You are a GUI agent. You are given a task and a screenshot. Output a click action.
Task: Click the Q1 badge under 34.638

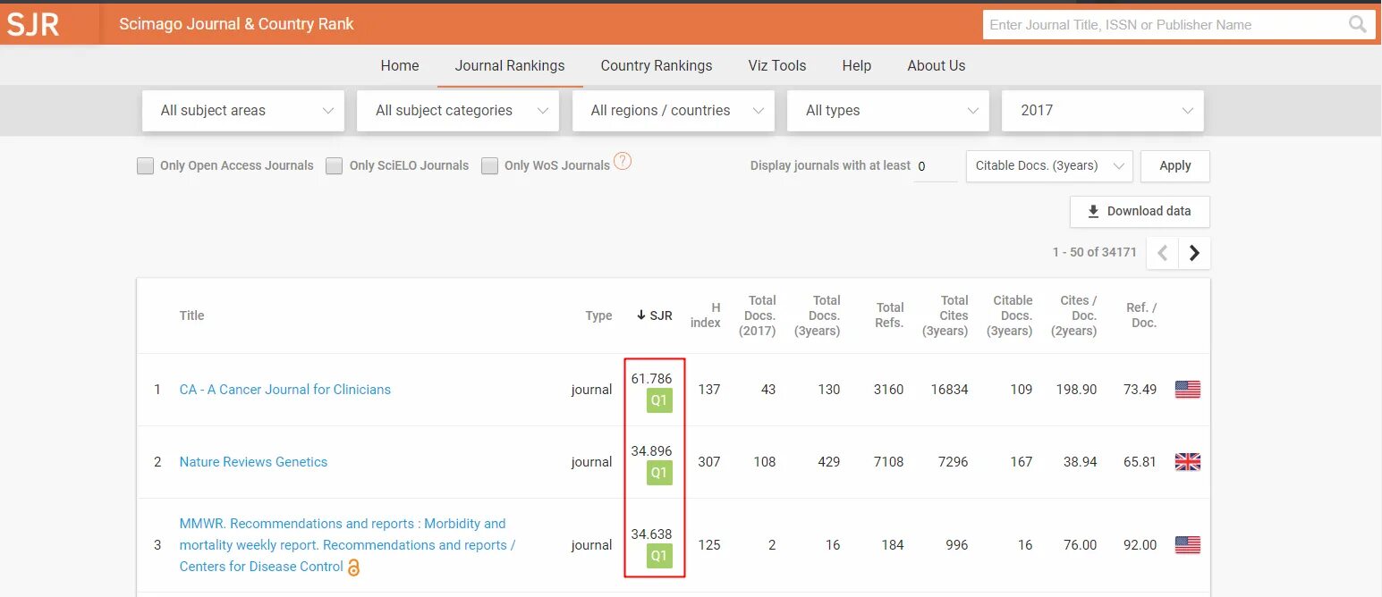659,556
